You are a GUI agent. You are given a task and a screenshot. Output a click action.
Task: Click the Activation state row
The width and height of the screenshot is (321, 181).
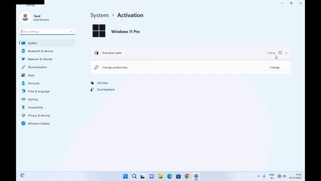[191, 53]
